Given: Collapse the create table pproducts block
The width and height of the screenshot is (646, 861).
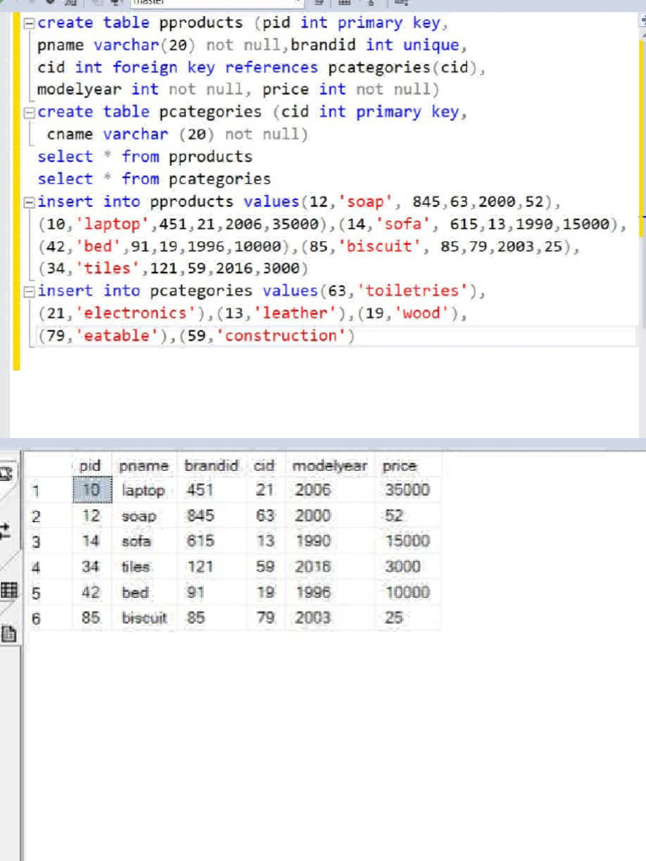Looking at the screenshot, I should click(30, 24).
